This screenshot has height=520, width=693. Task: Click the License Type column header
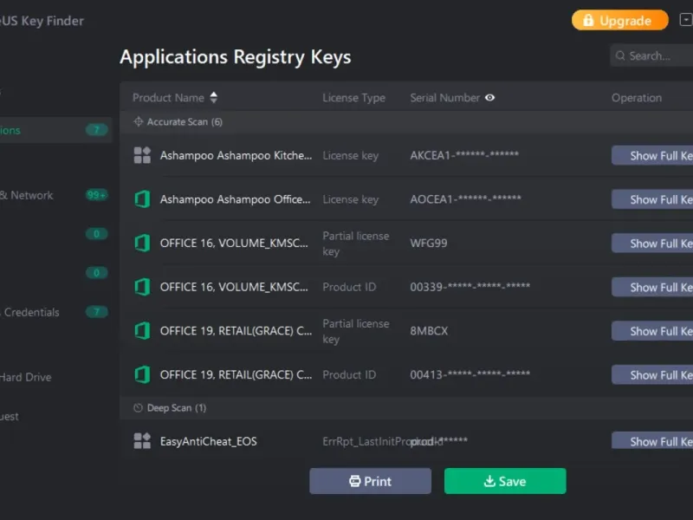pyautogui.click(x=353, y=98)
